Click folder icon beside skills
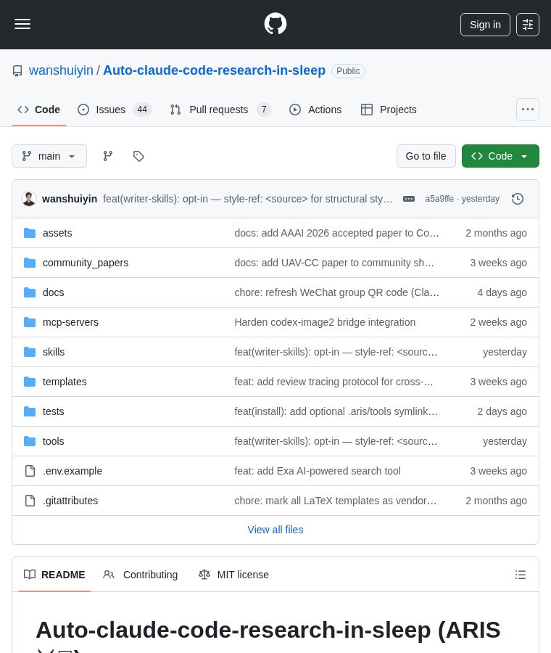 pyautogui.click(x=30, y=353)
